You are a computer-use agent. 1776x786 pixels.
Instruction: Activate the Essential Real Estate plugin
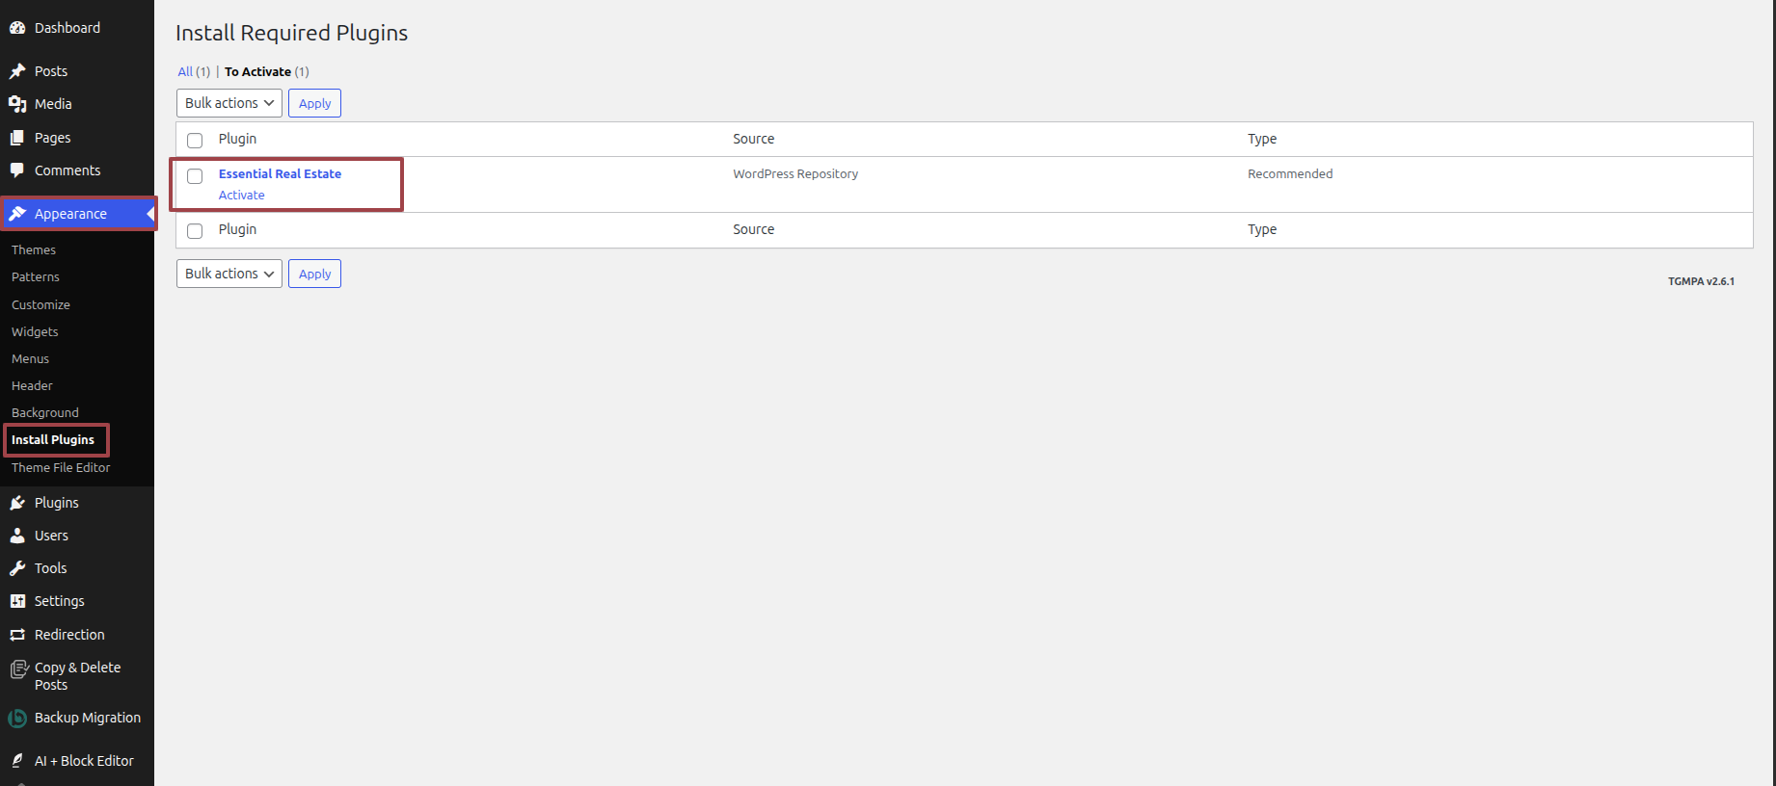coord(241,195)
